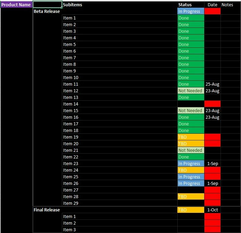The image size is (241, 233).
Task: Select the purple Product Name header cell
Action: (x=16, y=5)
